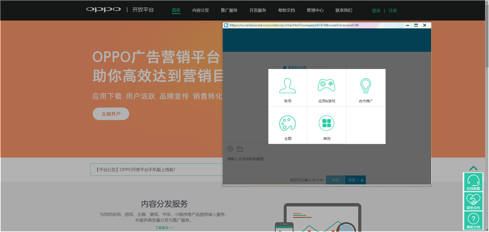Minimize the chat popup window
The height and width of the screenshot is (232, 489).
click(x=407, y=25)
